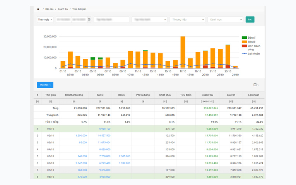Sort by Chiết khấu column header

tap(165, 95)
